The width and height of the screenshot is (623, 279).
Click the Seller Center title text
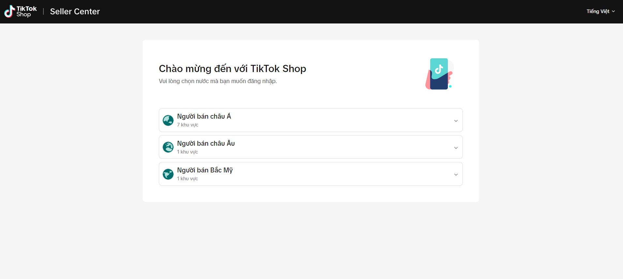tap(75, 11)
